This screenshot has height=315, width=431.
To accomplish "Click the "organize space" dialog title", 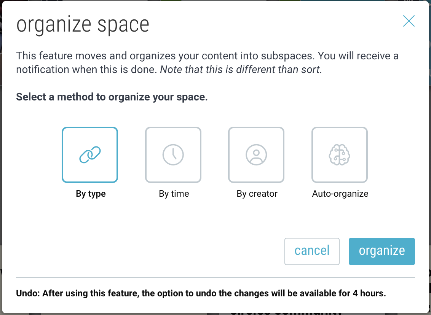I will click(83, 25).
